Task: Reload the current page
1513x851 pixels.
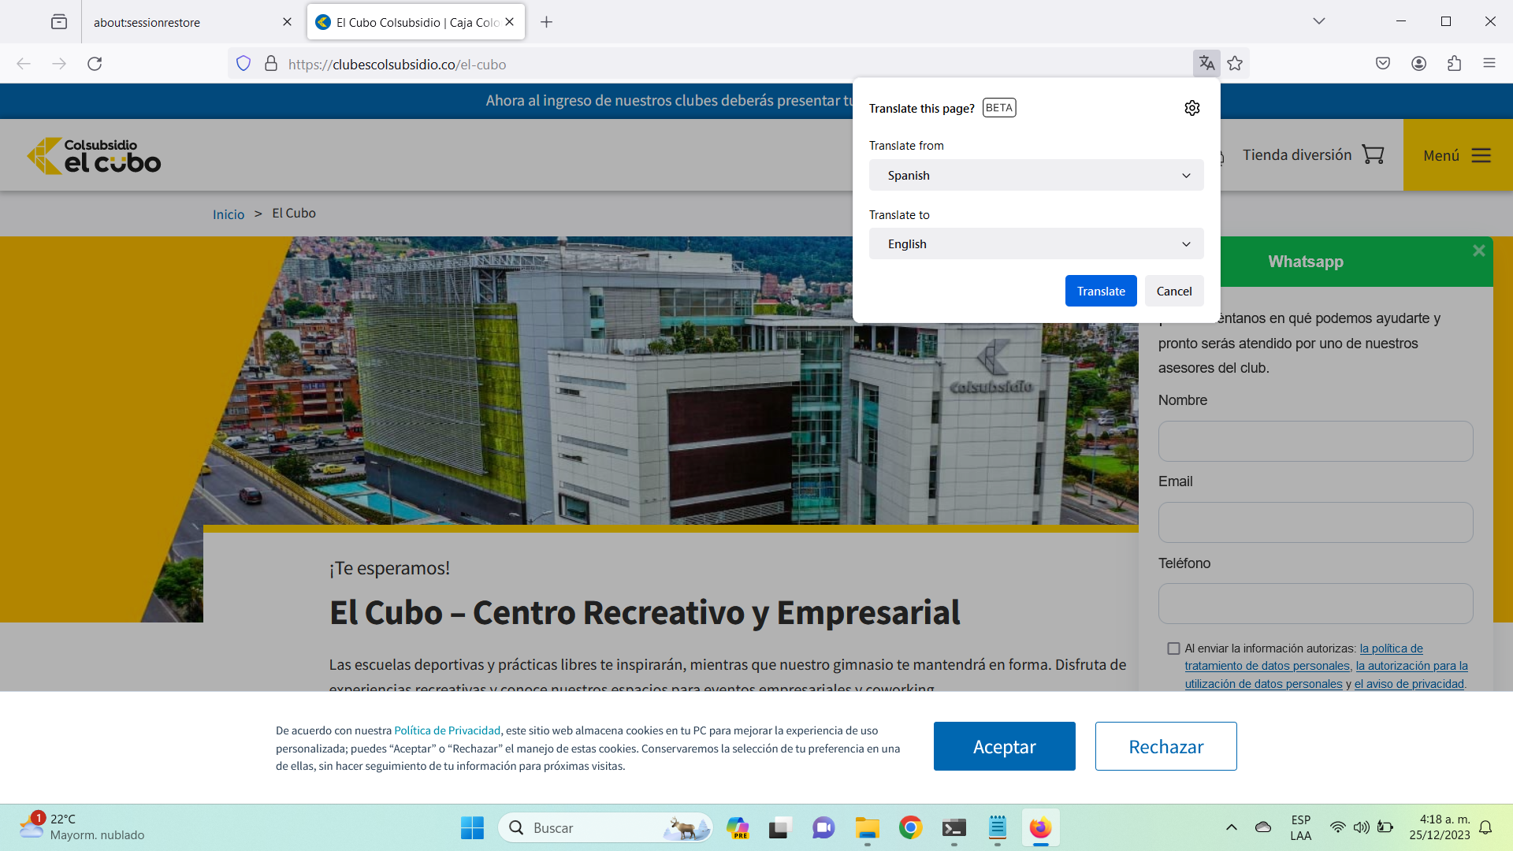Action: (95, 63)
